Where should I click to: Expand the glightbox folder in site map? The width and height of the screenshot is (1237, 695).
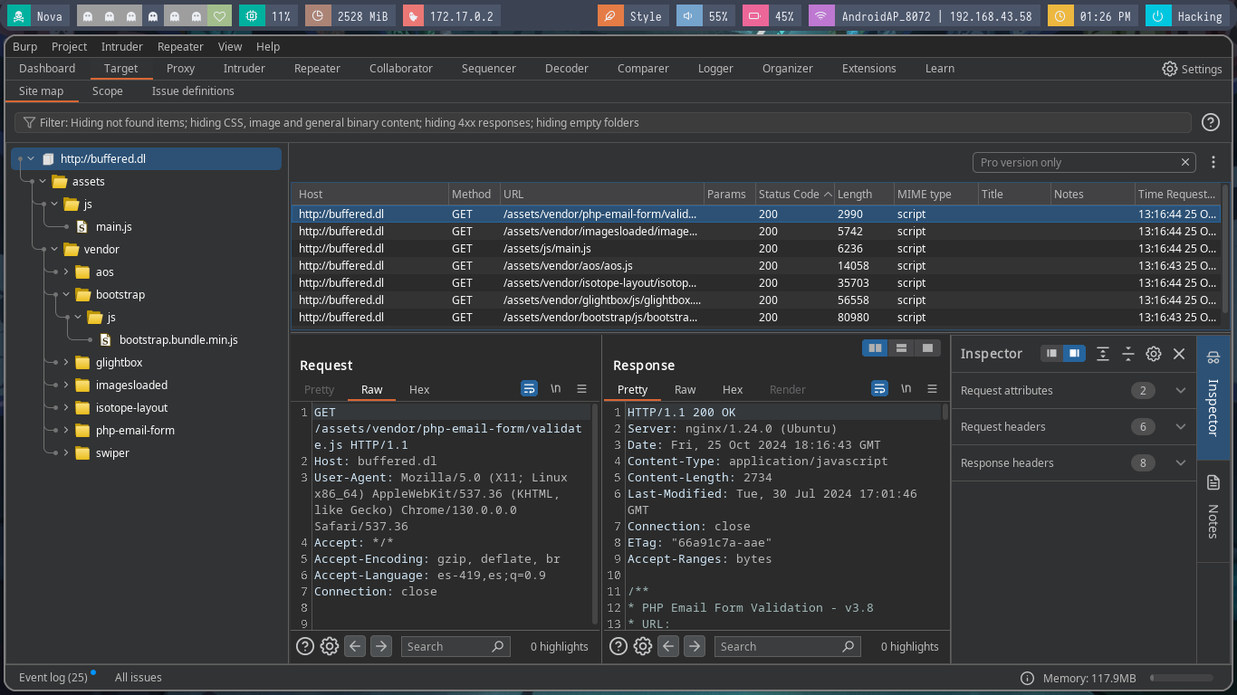[x=66, y=363]
